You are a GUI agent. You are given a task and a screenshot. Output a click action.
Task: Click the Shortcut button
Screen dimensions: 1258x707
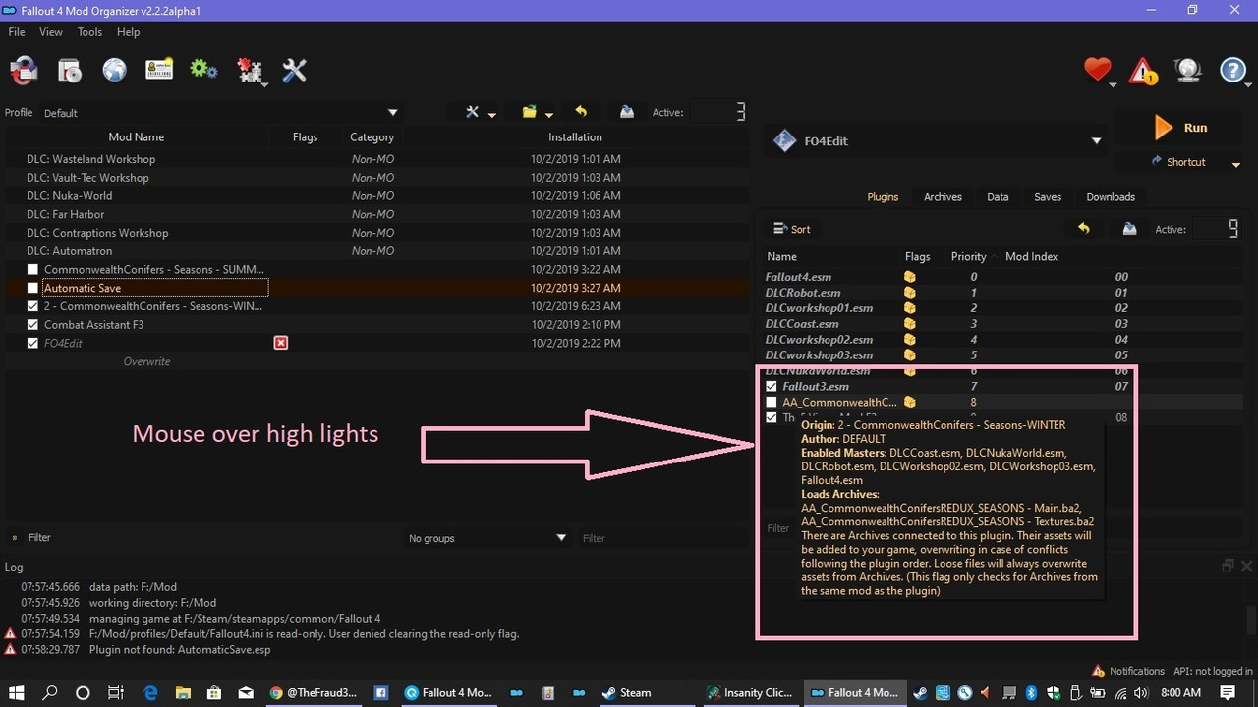tap(1177, 162)
